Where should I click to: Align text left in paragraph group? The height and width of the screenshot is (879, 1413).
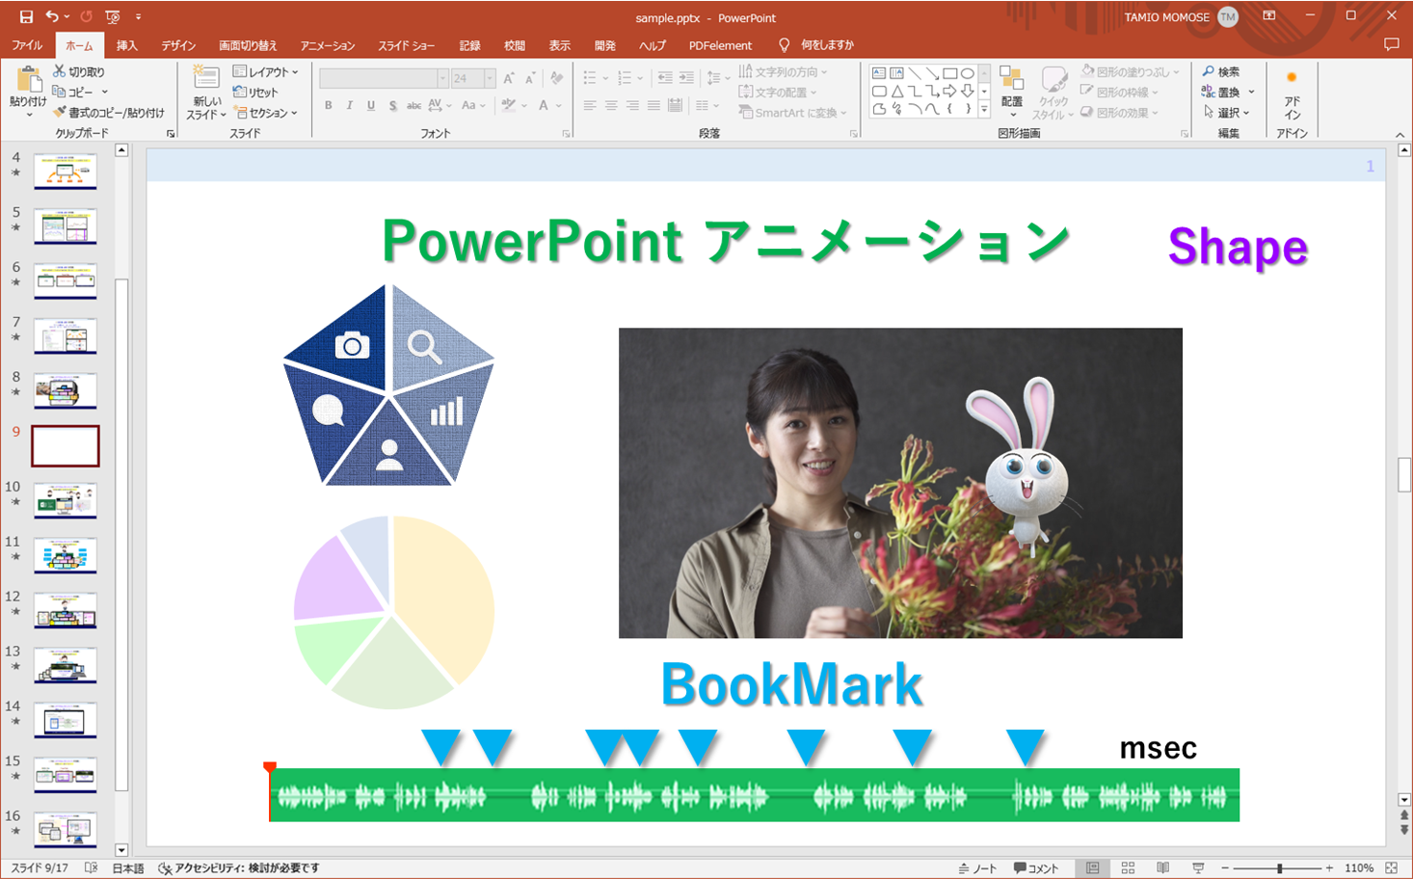[x=590, y=105]
